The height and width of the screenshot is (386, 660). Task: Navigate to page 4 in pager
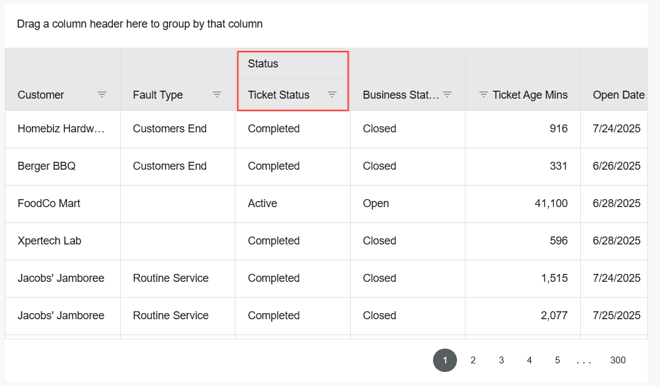(x=529, y=360)
